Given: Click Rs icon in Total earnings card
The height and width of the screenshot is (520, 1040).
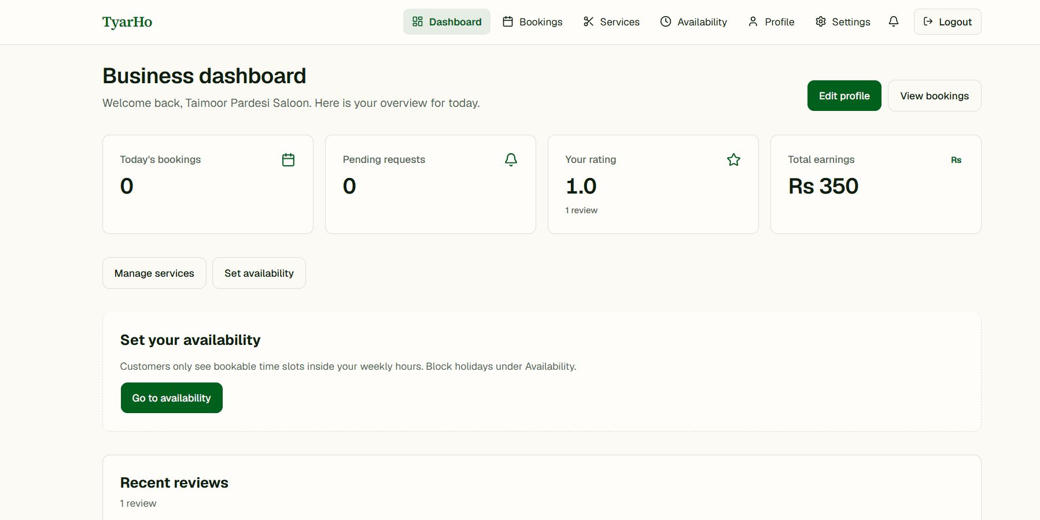Looking at the screenshot, I should [956, 160].
